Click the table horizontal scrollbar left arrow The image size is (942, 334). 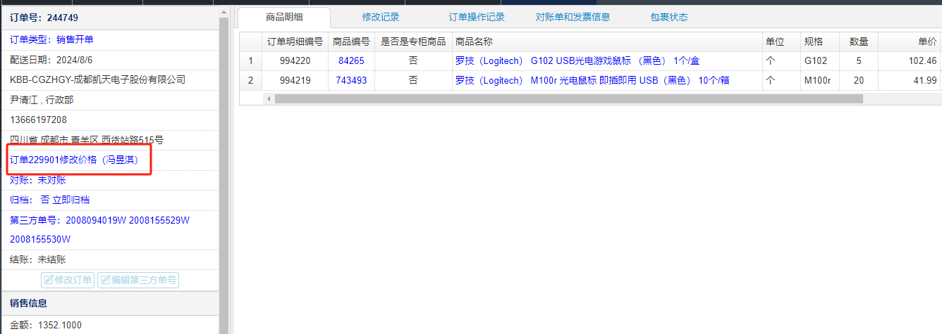pyautogui.click(x=268, y=99)
